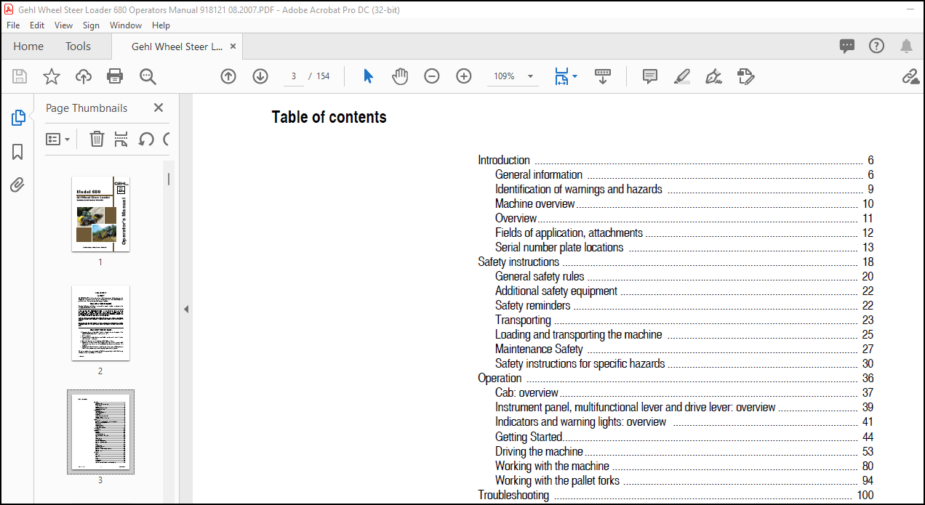Open the Window menu
925x505 pixels.
click(x=126, y=25)
